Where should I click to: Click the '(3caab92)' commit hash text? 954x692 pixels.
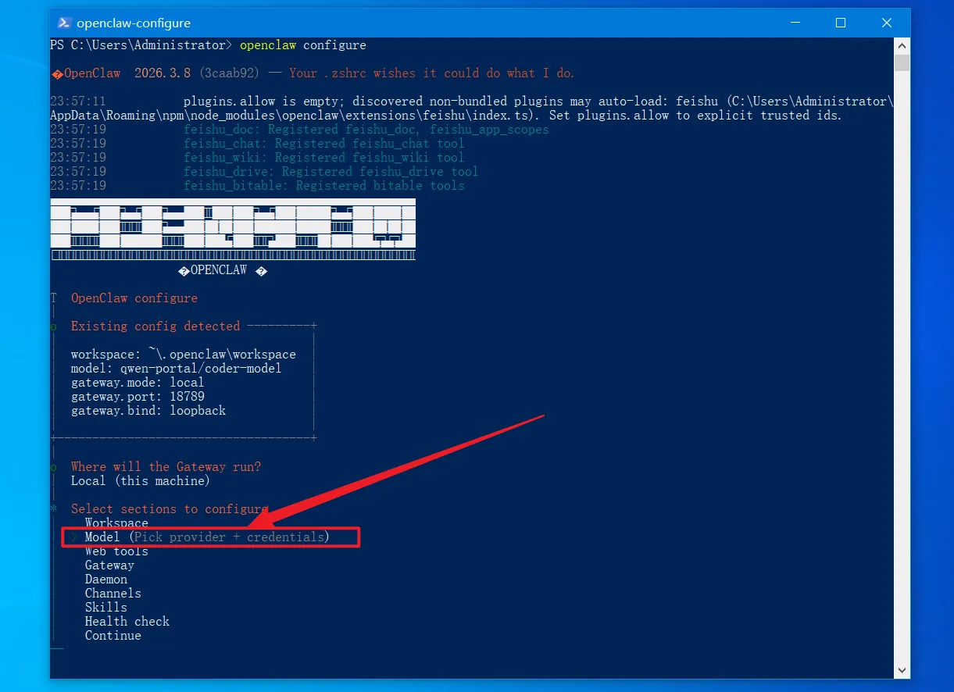pos(229,73)
